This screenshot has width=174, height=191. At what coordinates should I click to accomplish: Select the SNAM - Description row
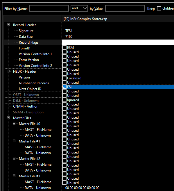pos(33,112)
